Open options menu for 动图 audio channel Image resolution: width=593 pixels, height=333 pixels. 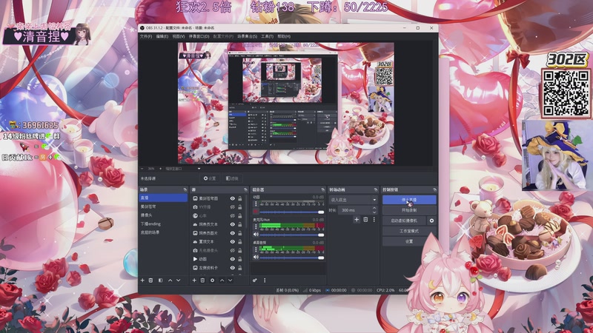pos(256,204)
